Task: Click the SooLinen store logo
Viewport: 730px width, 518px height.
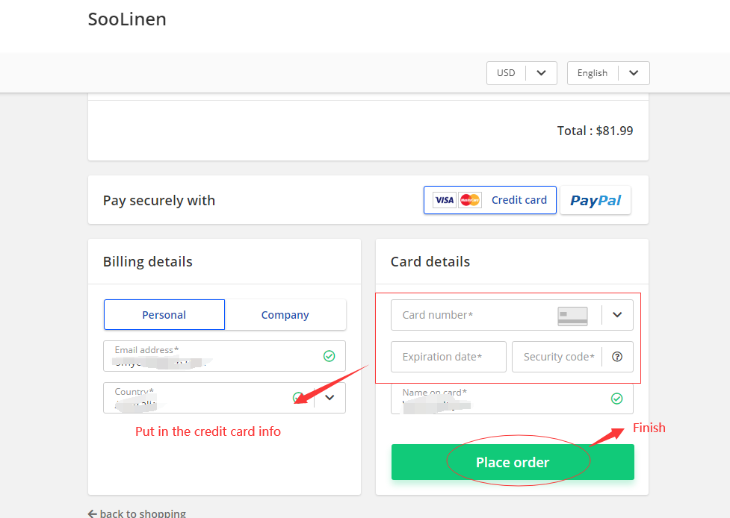Action: pyautogui.click(x=127, y=19)
